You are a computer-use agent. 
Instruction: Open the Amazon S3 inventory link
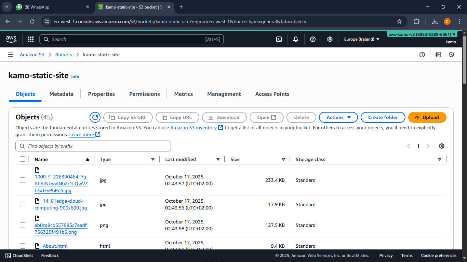click(x=194, y=128)
